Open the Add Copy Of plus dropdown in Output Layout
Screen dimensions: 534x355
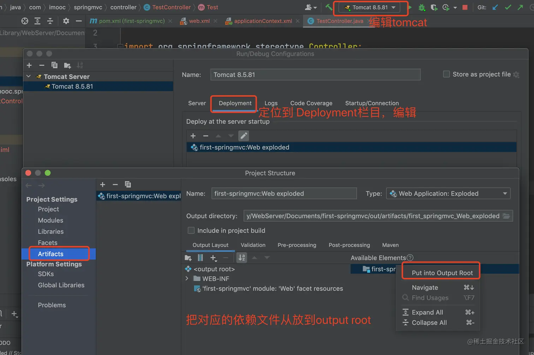click(213, 258)
